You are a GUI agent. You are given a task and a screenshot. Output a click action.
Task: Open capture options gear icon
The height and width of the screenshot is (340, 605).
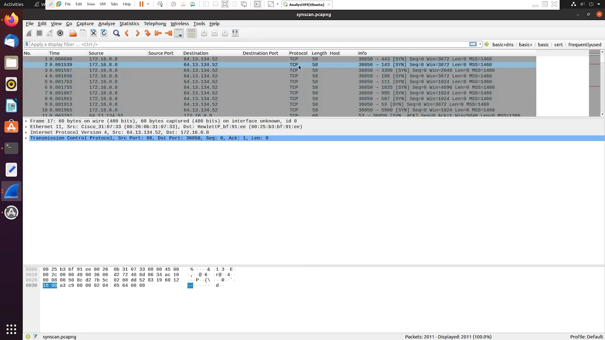pyautogui.click(x=60, y=33)
